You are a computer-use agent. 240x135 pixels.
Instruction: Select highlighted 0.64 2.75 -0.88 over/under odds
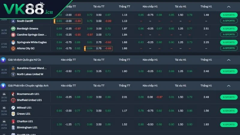[x=98, y=48]
